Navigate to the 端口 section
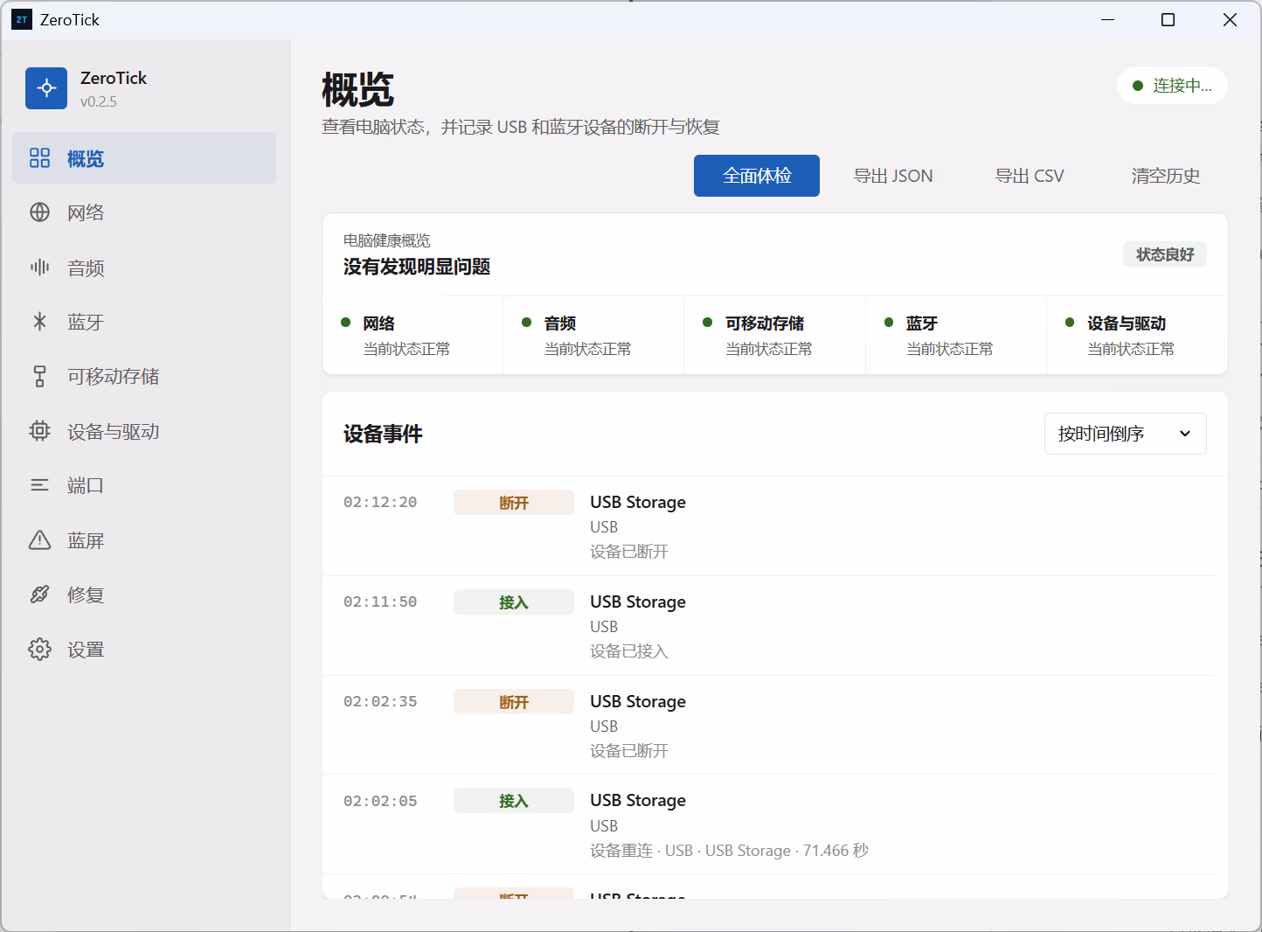The width and height of the screenshot is (1262, 932). click(x=144, y=485)
